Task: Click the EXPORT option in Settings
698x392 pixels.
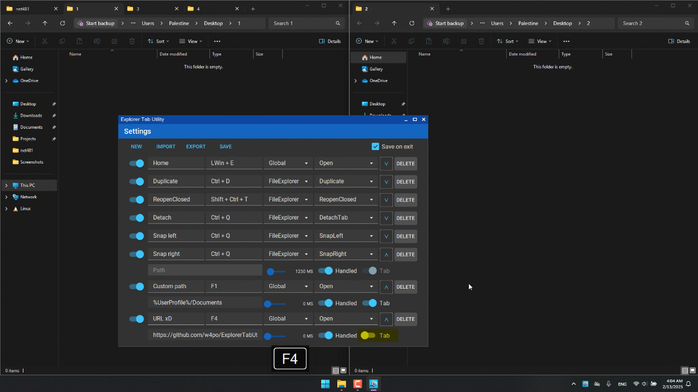Action: pyautogui.click(x=196, y=146)
